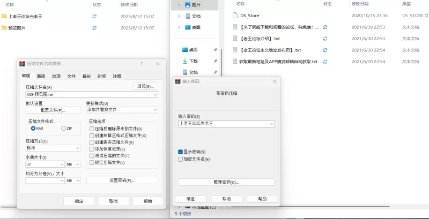The image size is (429, 219).
Task: Switch to the 文件 tab
Action: pos(71,76)
